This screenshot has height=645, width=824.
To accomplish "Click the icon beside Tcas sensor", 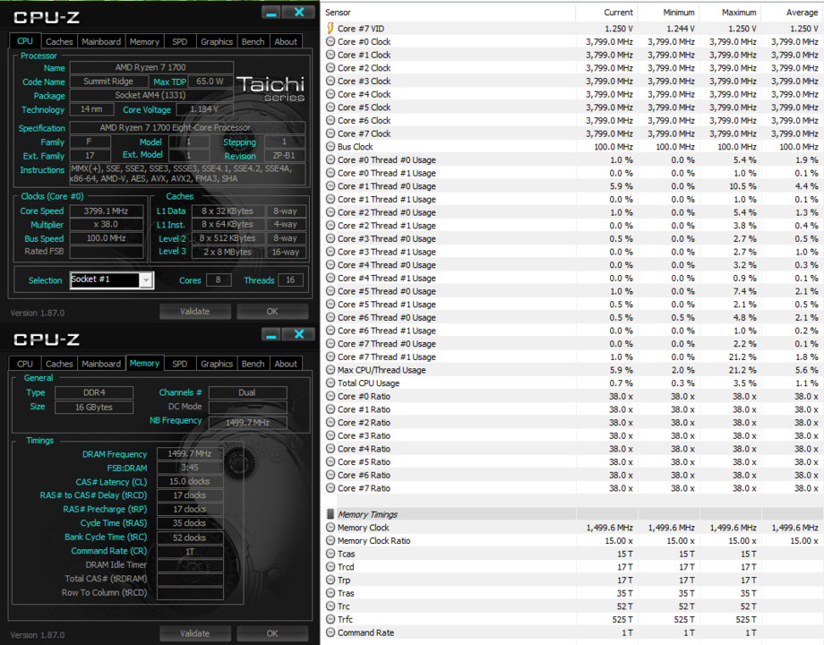I will click(x=330, y=554).
